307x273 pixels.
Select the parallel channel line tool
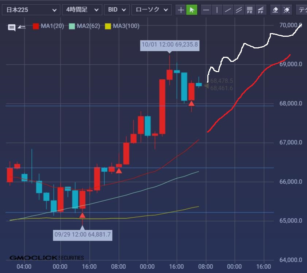point(239,10)
